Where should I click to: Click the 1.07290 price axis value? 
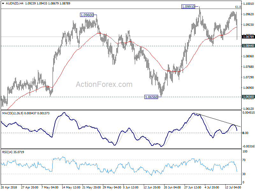[x=248, y=77]
